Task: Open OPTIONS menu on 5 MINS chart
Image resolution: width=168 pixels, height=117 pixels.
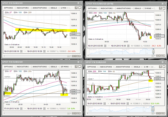Action: [93, 8]
